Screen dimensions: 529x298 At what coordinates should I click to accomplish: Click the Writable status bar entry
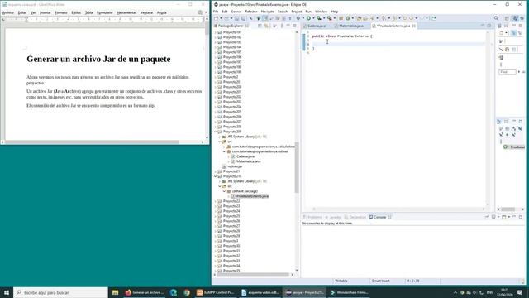(x=341, y=281)
